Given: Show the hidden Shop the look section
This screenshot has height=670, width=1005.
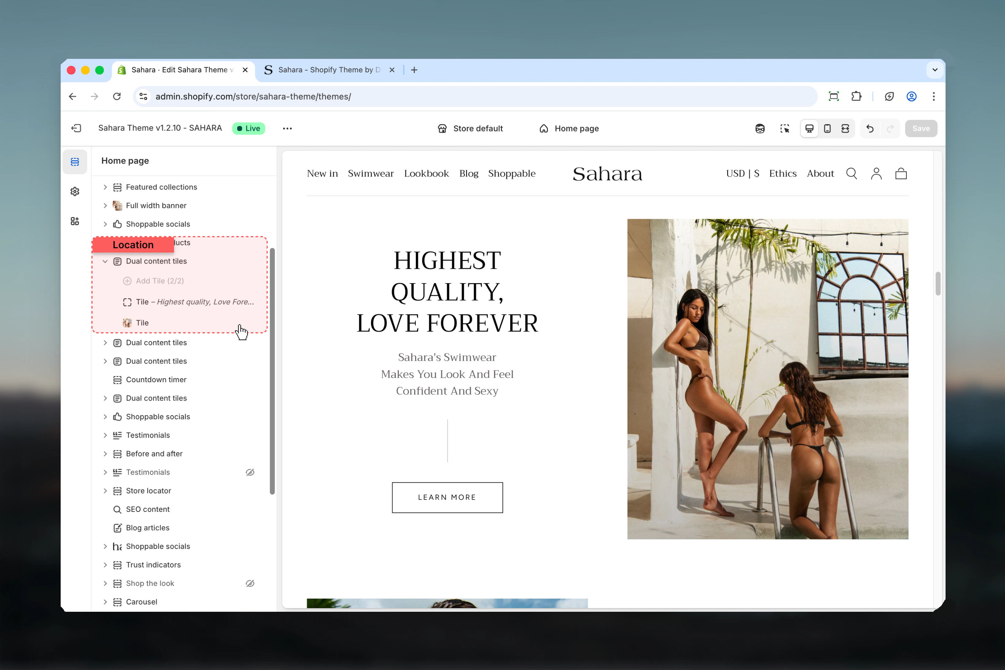Looking at the screenshot, I should click(x=250, y=583).
